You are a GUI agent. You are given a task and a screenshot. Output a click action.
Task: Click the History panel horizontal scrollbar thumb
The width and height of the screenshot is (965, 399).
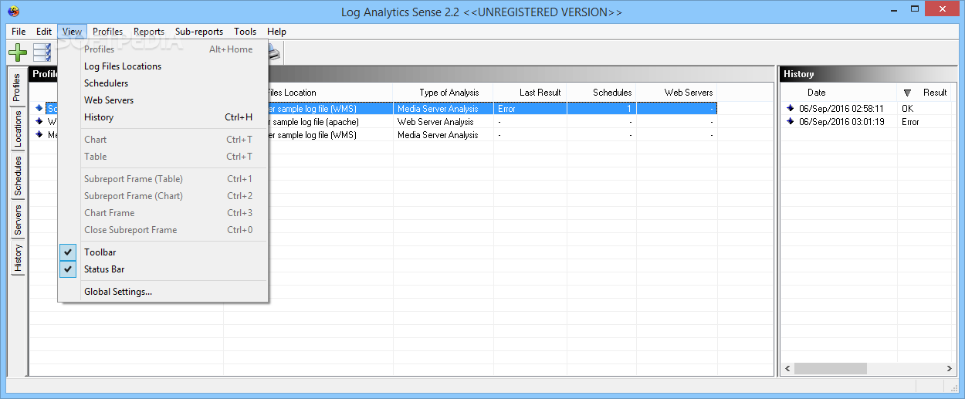(830, 369)
